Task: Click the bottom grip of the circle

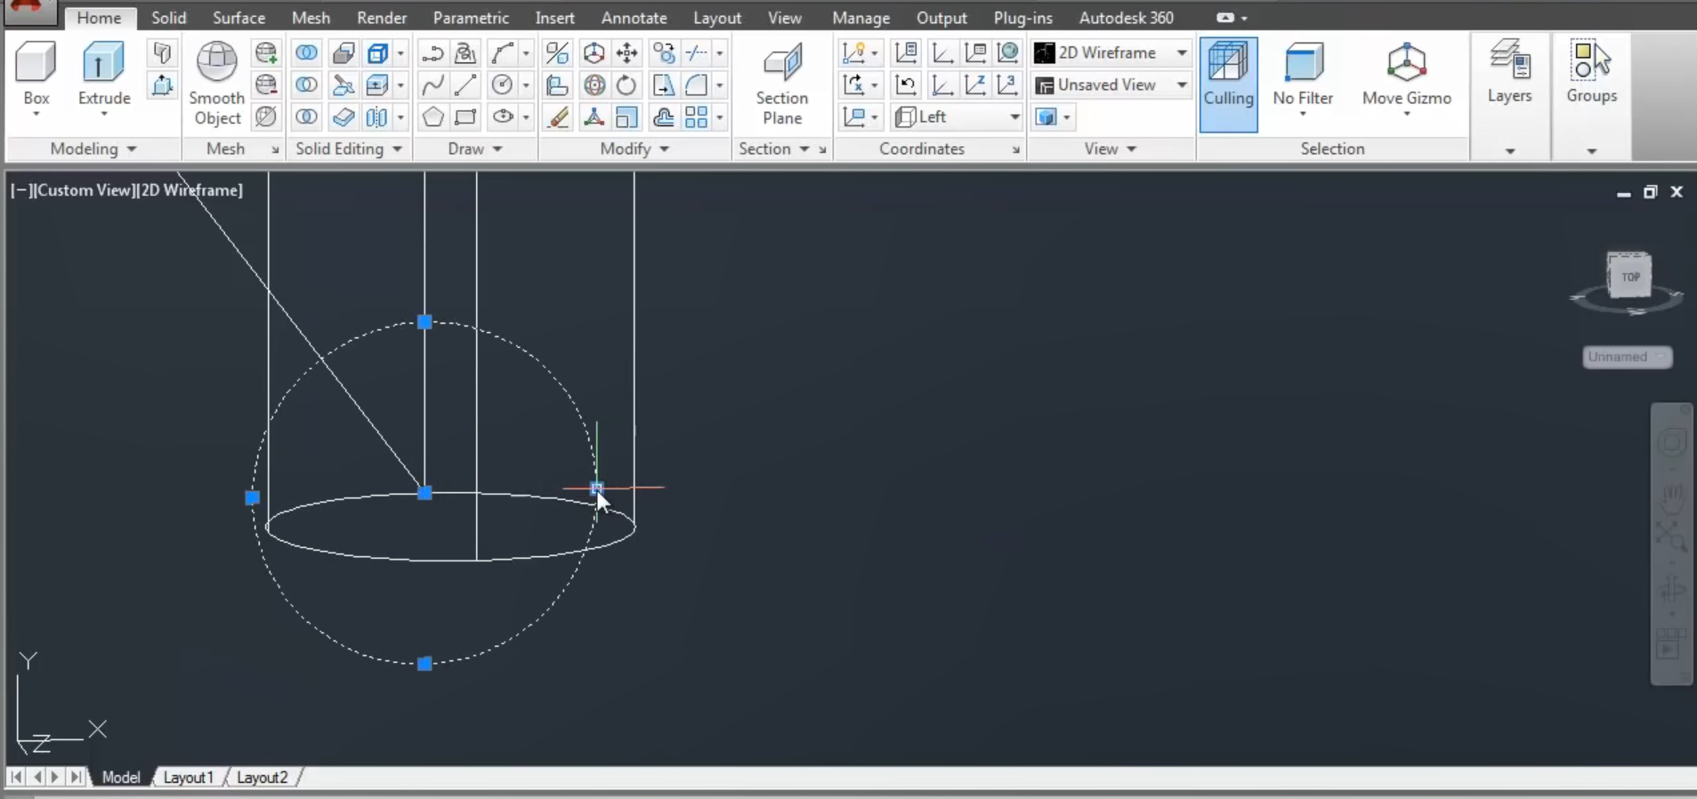Action: pyautogui.click(x=424, y=664)
